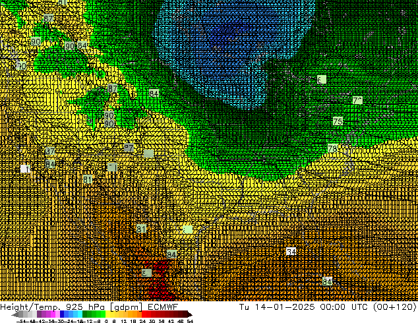Click the '30' value on the color scale
The width and height of the screenshot is (418, 323).
(152, 321)
